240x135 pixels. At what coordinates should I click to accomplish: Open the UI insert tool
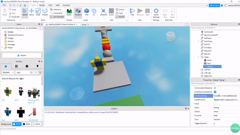(x=94, y=12)
